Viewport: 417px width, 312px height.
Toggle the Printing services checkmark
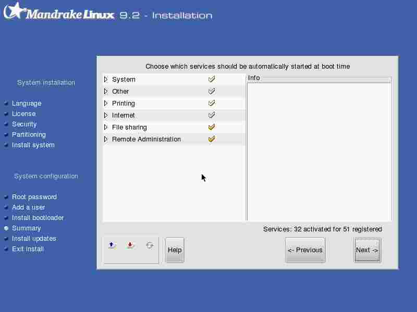coord(212,103)
